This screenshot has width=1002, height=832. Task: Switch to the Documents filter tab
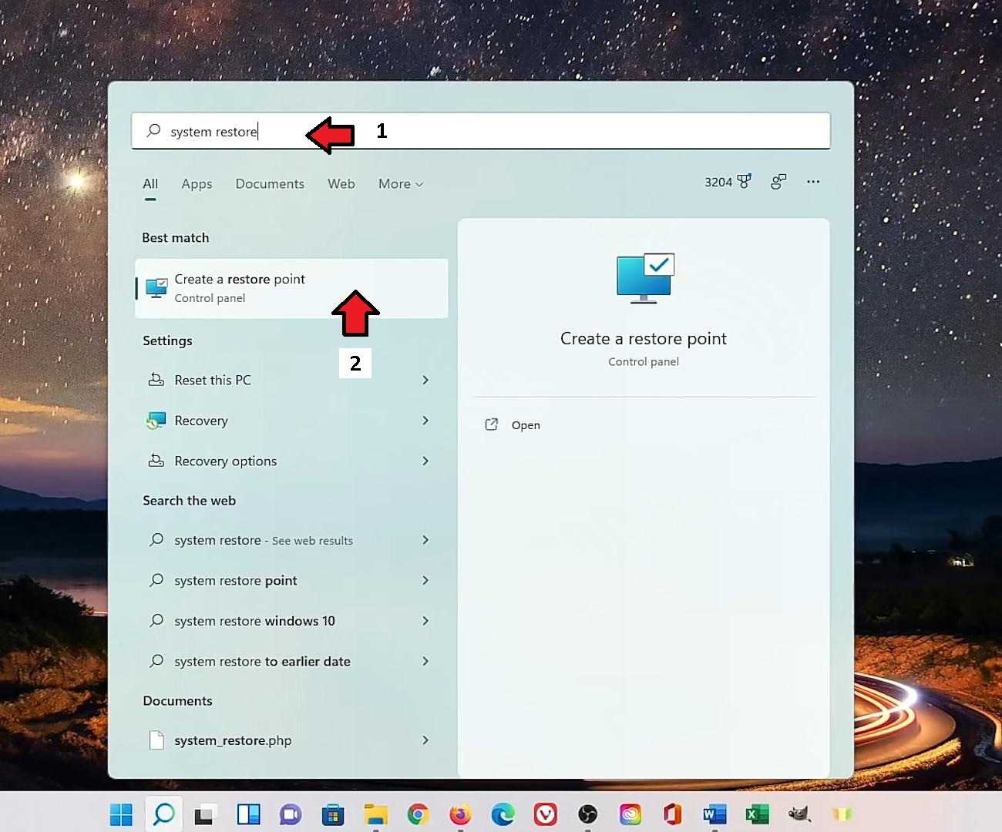point(270,184)
